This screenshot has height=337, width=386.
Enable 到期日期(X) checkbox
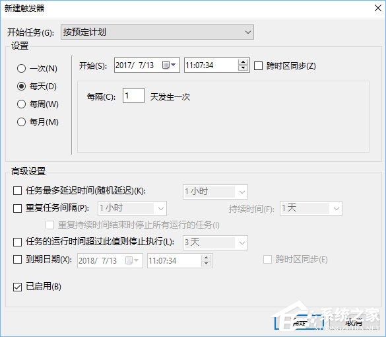17,259
